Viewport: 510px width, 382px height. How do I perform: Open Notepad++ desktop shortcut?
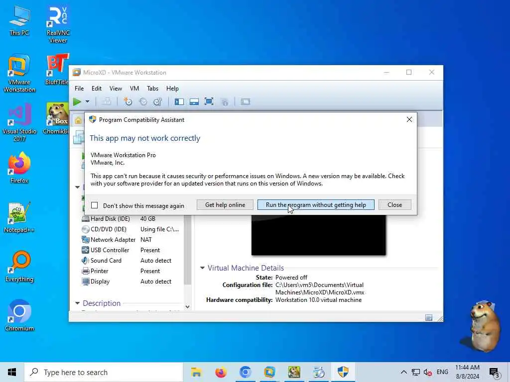click(19, 217)
